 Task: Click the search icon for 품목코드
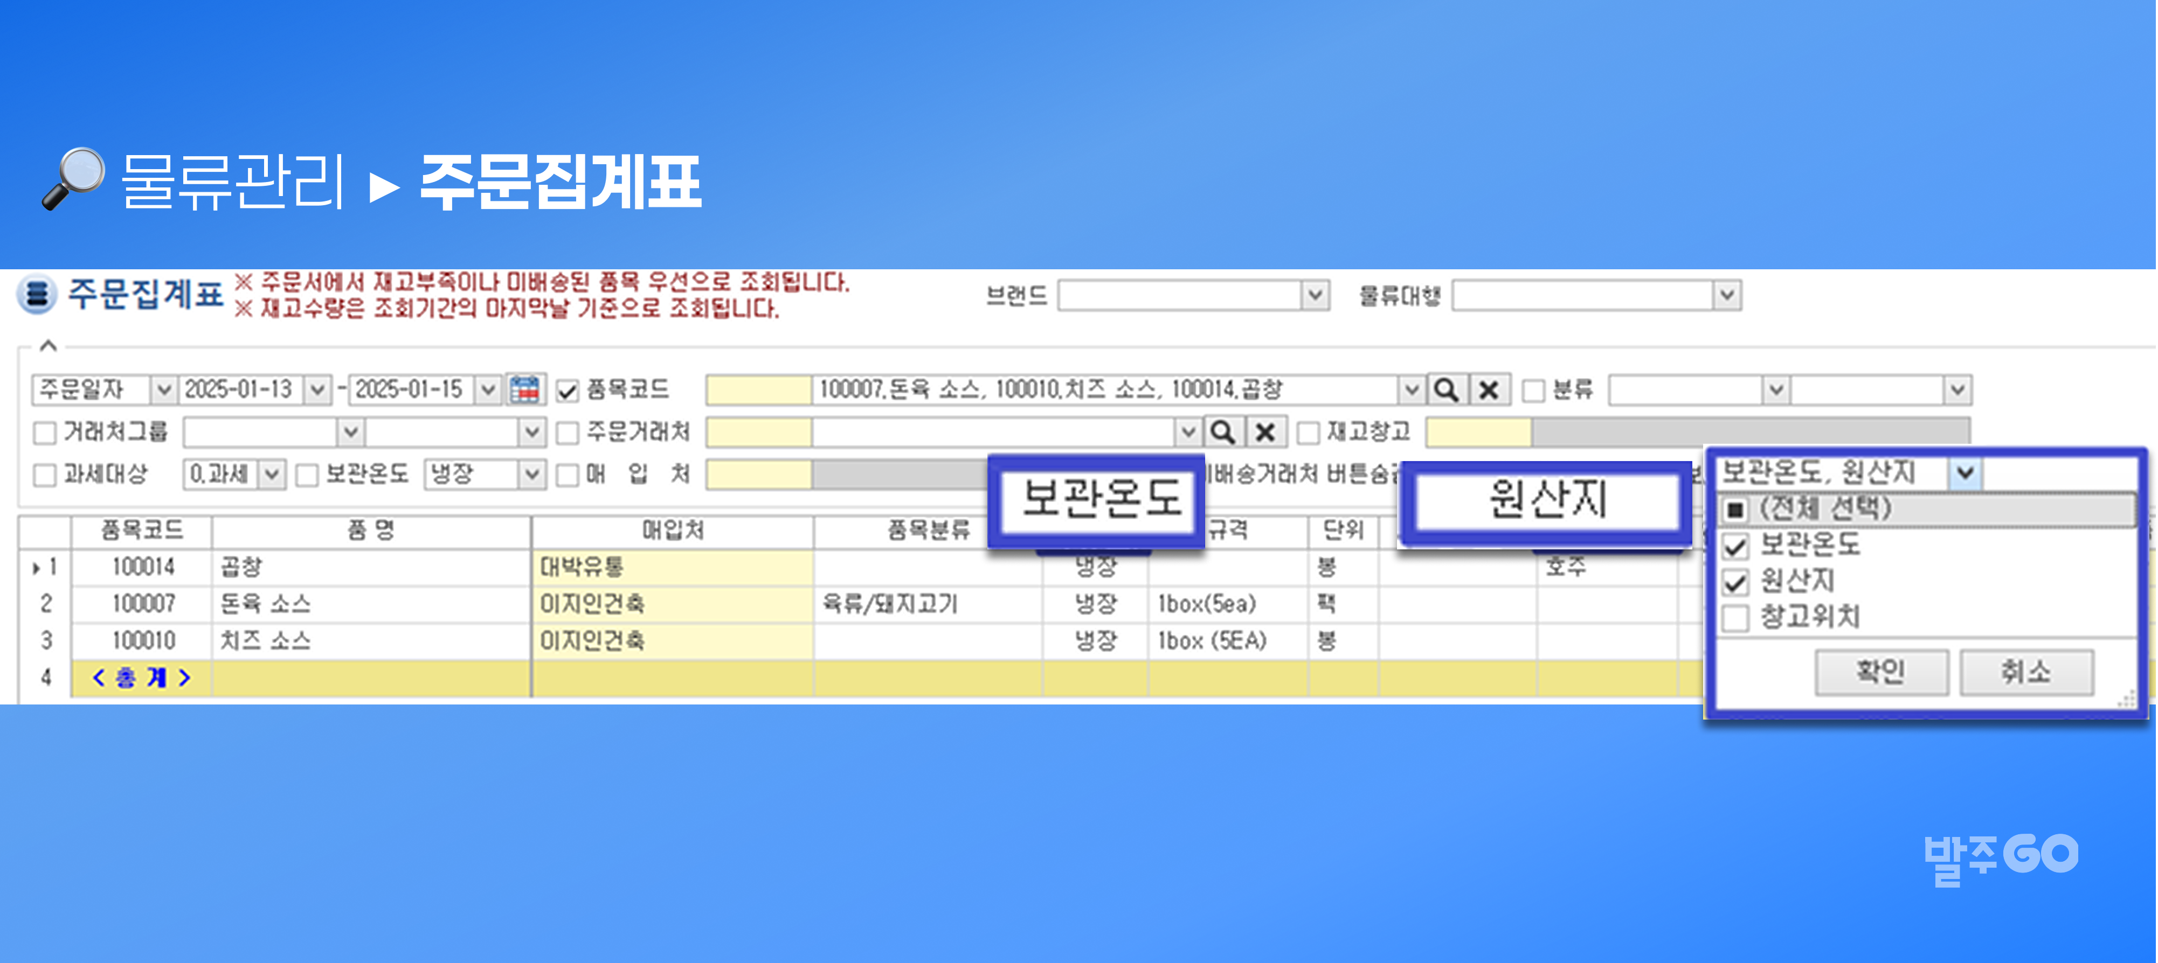pyautogui.click(x=1446, y=389)
